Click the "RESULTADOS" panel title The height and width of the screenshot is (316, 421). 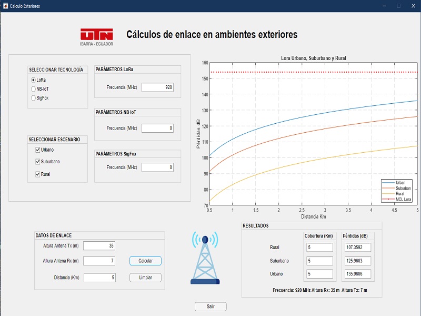click(256, 226)
